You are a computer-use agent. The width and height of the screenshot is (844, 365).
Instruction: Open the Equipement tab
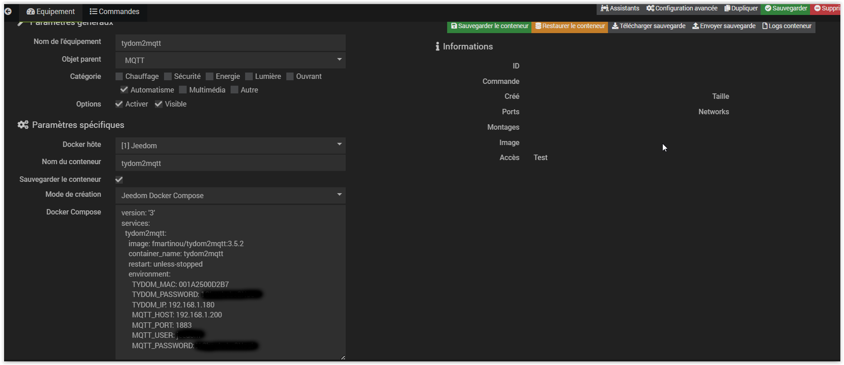pos(50,12)
